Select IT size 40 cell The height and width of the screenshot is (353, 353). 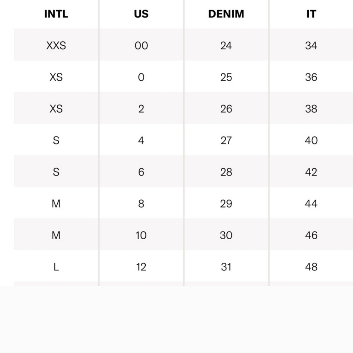coord(311,140)
